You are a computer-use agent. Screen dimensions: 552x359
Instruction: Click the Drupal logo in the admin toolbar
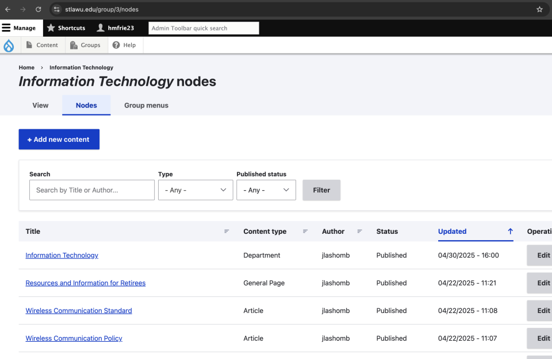click(9, 45)
